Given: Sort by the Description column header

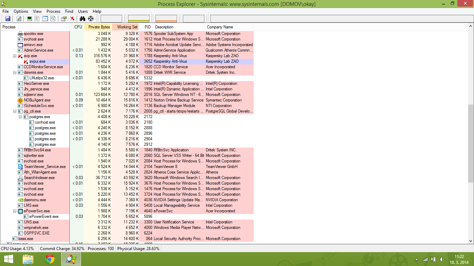Looking at the screenshot, I should [x=179, y=27].
